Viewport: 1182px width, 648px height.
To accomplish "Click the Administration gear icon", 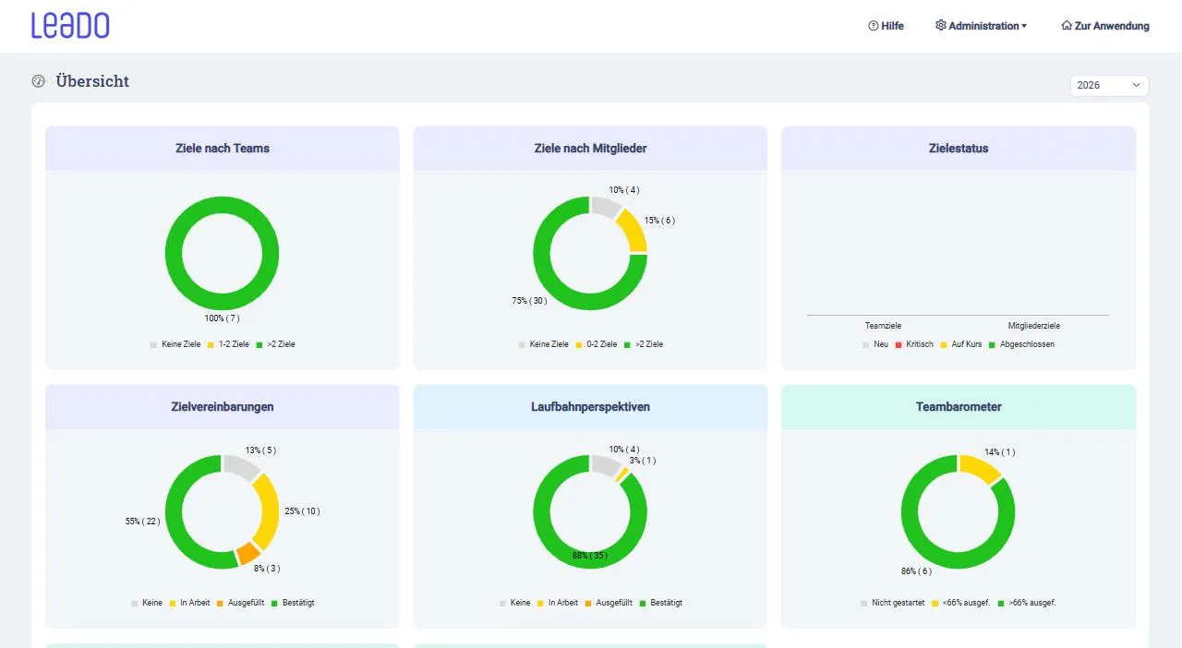I will coord(941,26).
